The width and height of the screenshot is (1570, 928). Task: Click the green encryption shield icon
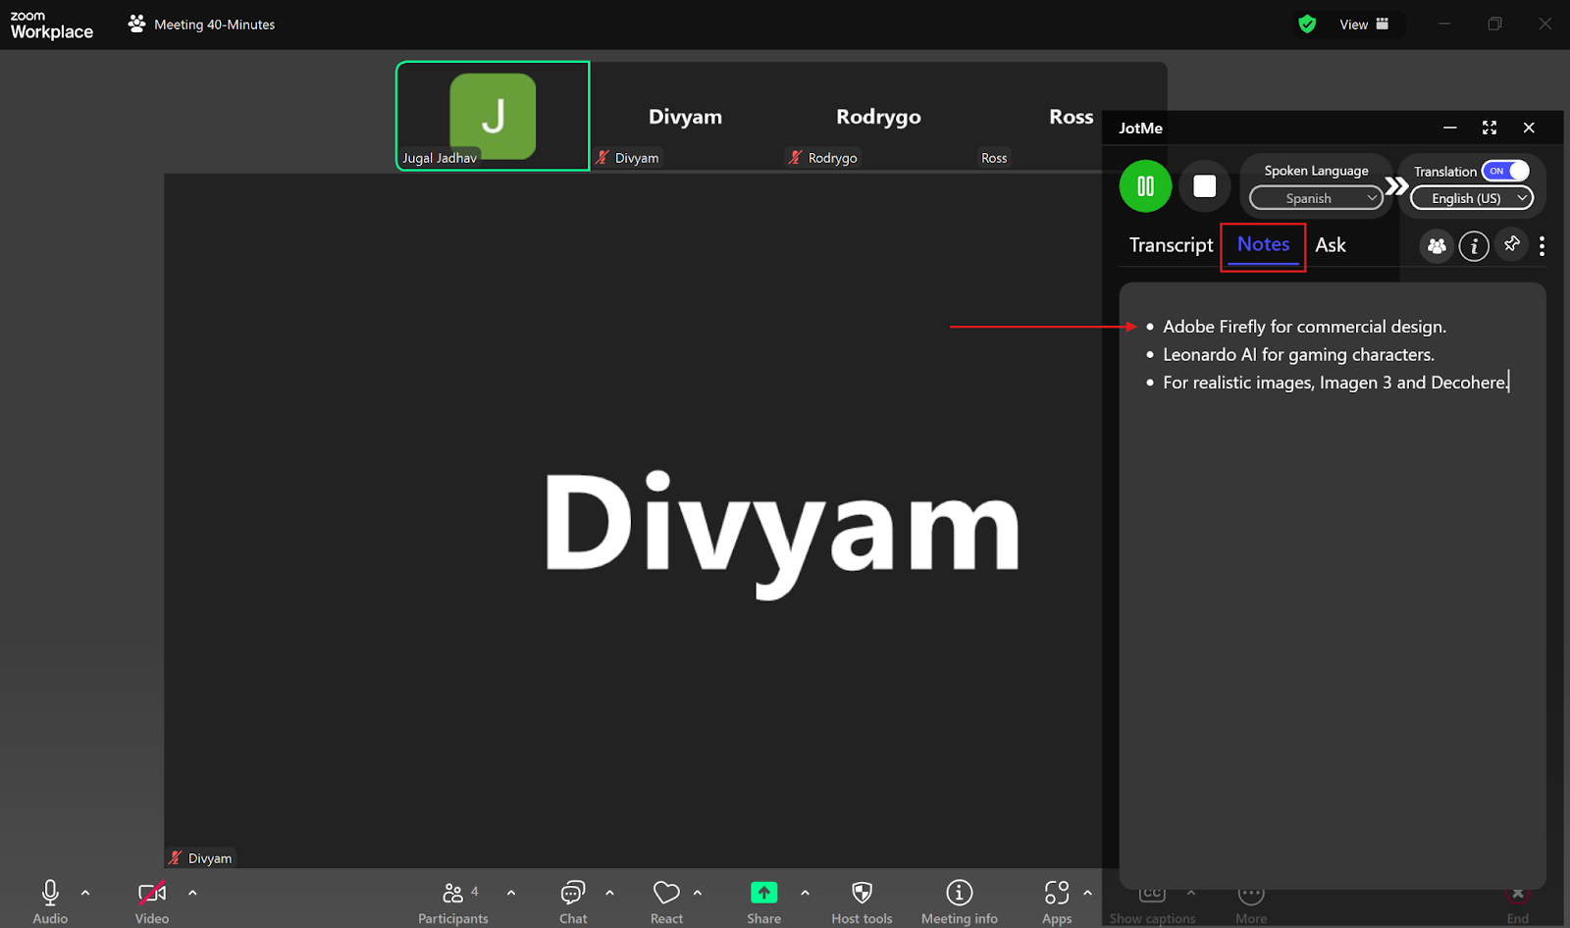coord(1307,24)
